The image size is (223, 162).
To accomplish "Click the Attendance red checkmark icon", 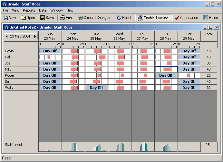I will 177,18.
